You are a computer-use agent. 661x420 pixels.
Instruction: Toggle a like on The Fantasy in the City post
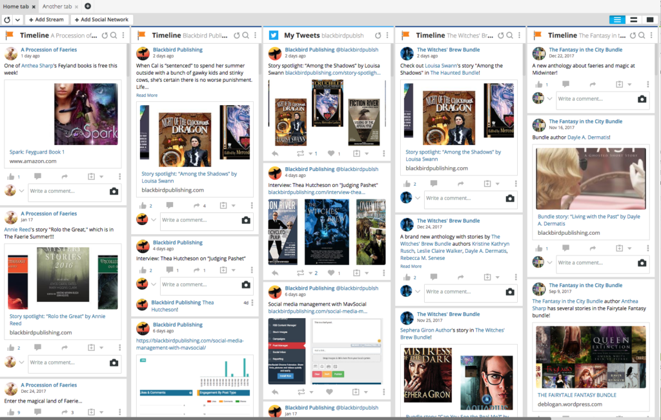click(538, 85)
